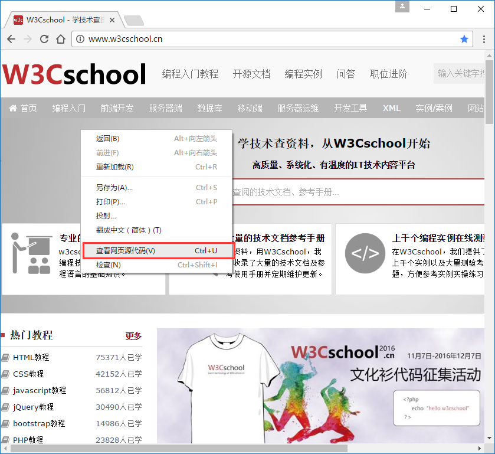Image resolution: width=495 pixels, height=454 pixels.
Task: Select 重新加载(R) in context menu
Action: 156,167
